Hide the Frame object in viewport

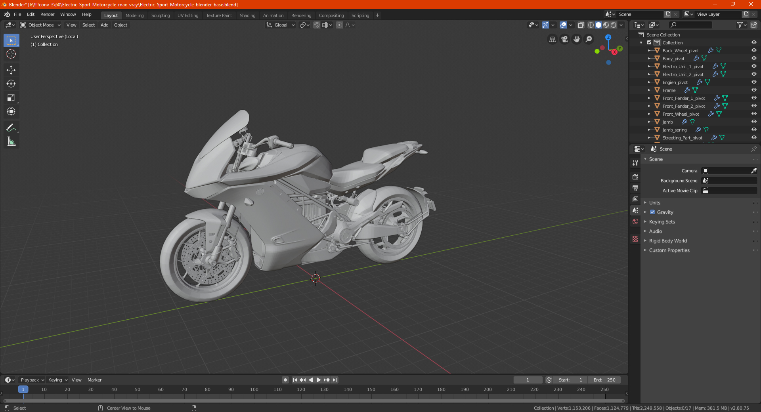tap(753, 90)
